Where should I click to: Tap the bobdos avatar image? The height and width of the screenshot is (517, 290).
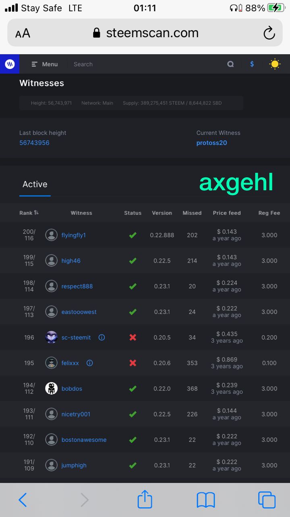(x=51, y=389)
